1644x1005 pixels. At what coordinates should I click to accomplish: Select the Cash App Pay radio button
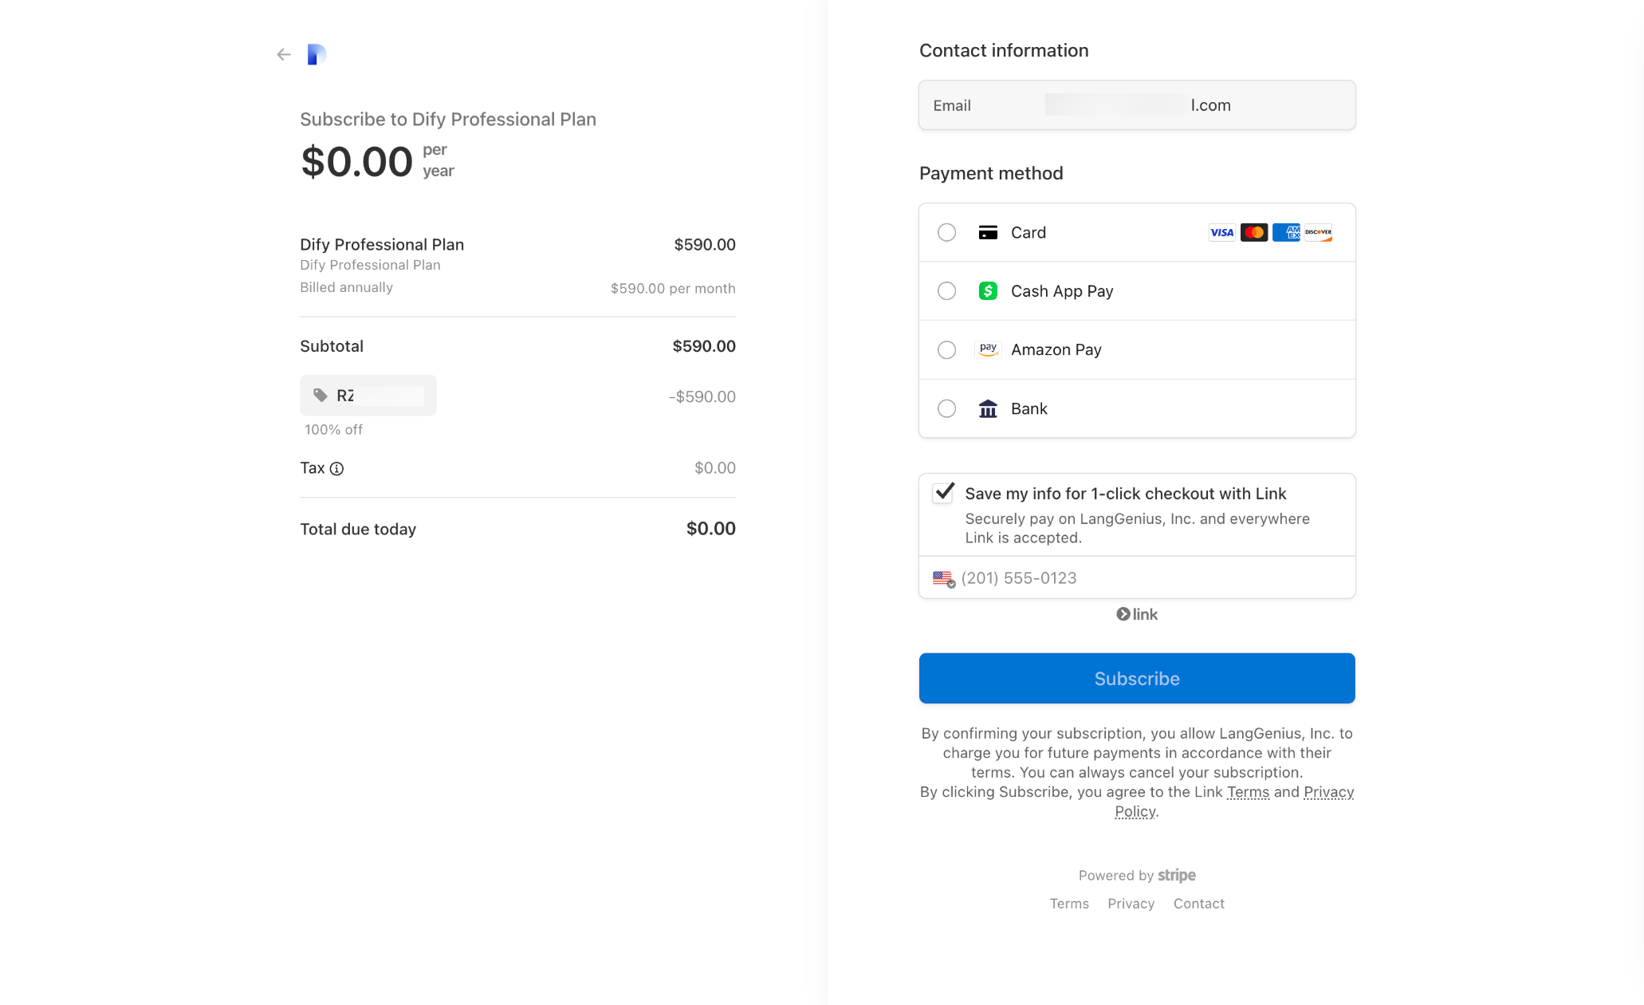[x=946, y=291]
